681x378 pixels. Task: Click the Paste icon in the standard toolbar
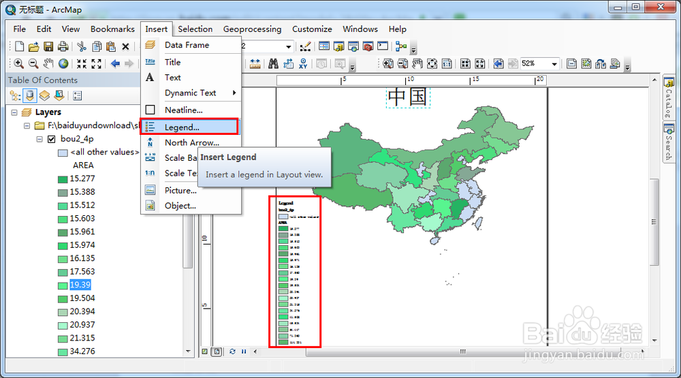(111, 46)
